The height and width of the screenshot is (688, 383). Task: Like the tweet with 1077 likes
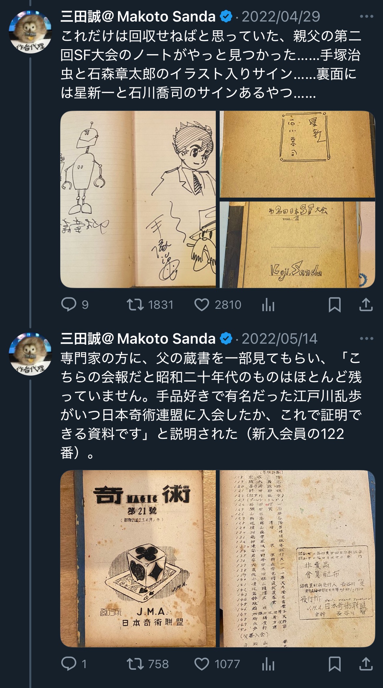[217, 664]
